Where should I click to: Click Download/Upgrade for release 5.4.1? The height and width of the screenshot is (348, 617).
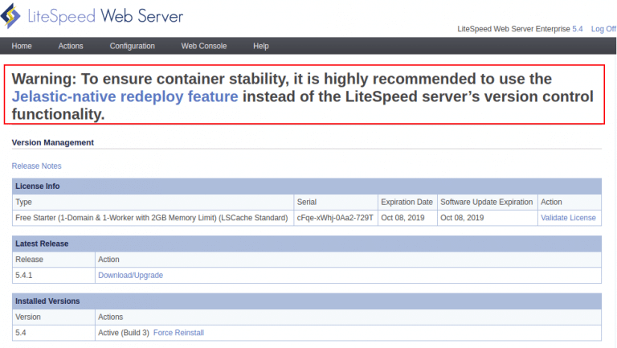[x=130, y=275]
